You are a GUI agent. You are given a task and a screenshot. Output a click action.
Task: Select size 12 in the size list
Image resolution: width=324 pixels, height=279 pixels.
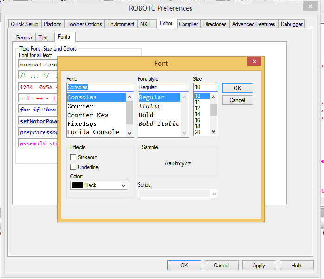(202, 108)
